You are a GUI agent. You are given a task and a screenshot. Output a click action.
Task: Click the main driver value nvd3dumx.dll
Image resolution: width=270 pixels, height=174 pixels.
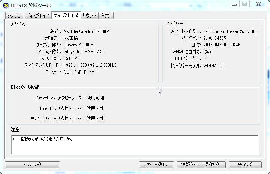click(231, 31)
